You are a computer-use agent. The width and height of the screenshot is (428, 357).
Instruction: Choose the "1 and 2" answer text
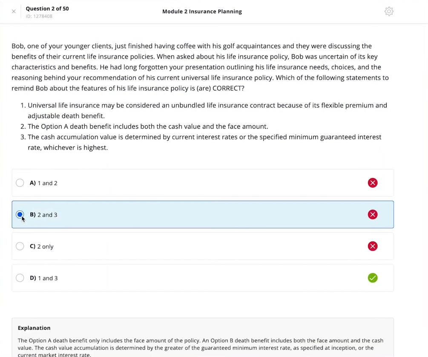[47, 183]
